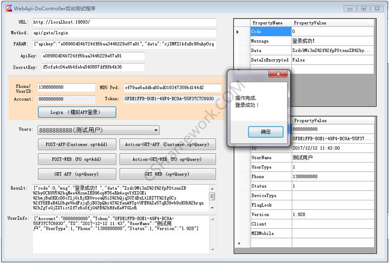Click the 确定 button in dialog
389x263 pixels.
click(266, 132)
